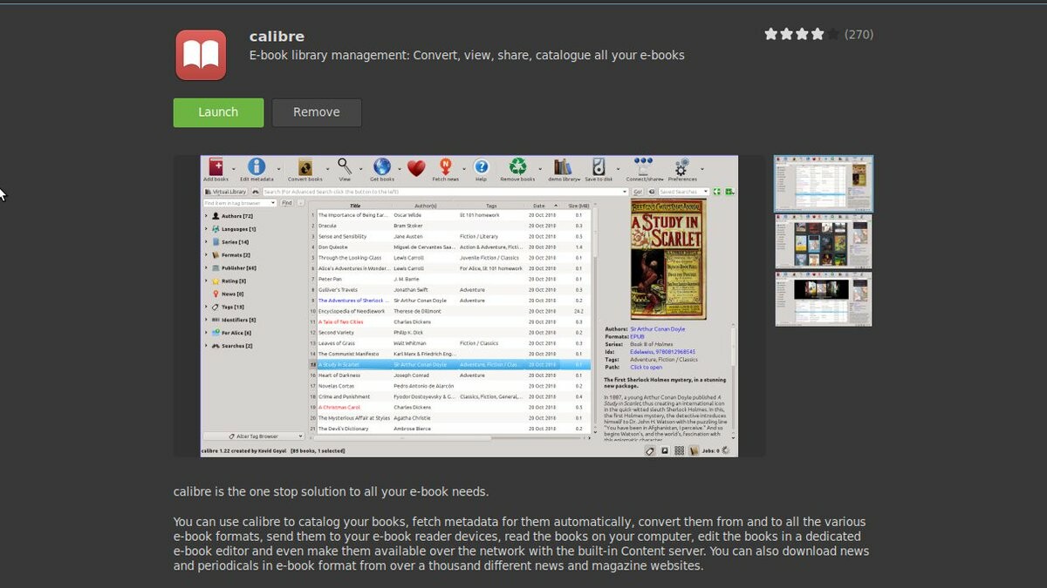Expand the Publisher category in tag browser
Image resolution: width=1047 pixels, height=588 pixels.
pos(207,268)
